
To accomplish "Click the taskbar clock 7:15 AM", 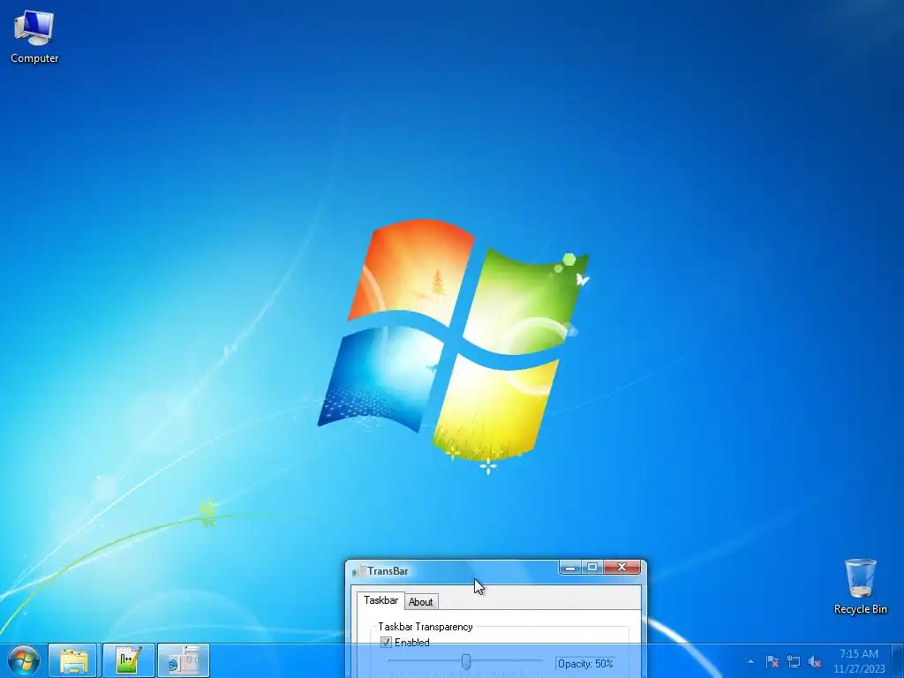I will pos(859,661).
